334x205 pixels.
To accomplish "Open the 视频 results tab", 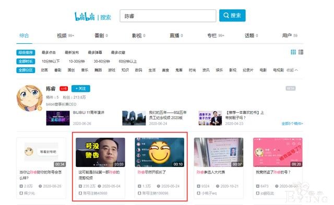I will click(65, 35).
